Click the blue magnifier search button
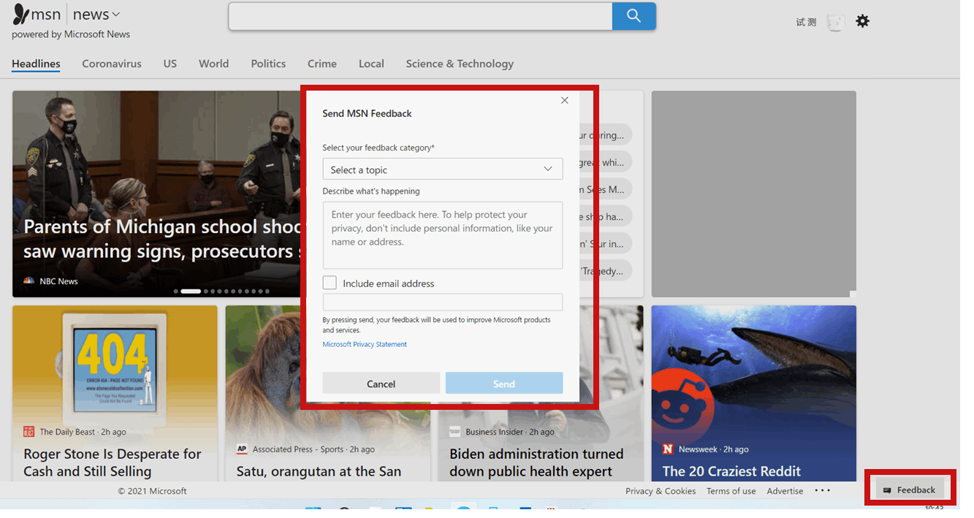974x518 pixels. point(634,16)
